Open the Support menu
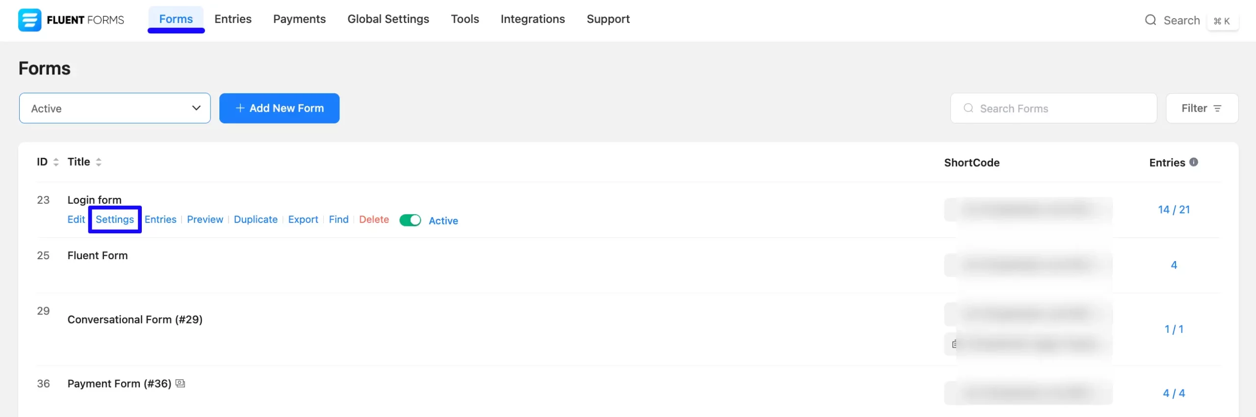This screenshot has width=1256, height=417. click(608, 19)
